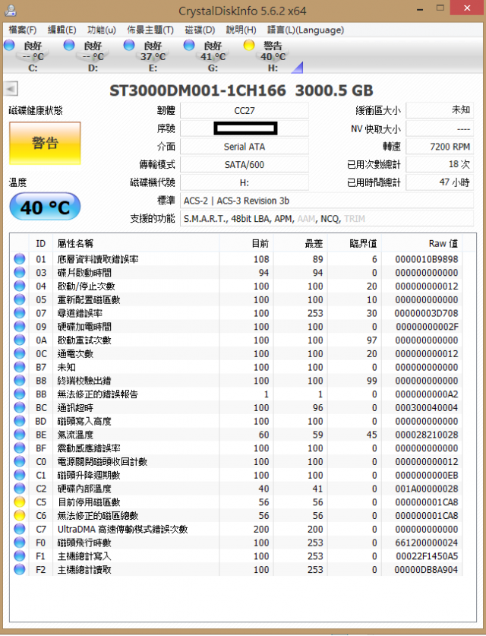Click the SATA/600 transfer mode field
The width and height of the screenshot is (486, 636).
[x=245, y=165]
